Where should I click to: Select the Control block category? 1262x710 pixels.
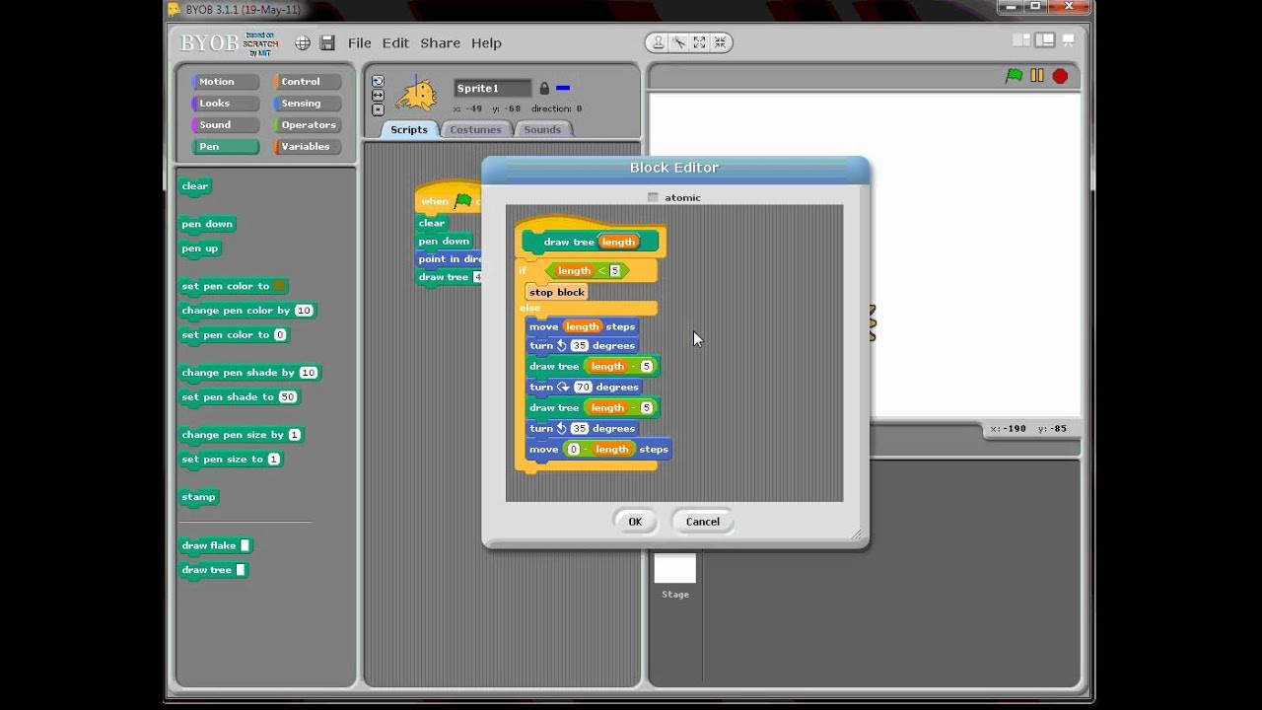point(308,82)
